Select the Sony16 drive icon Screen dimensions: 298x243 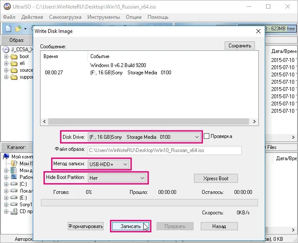point(14,205)
